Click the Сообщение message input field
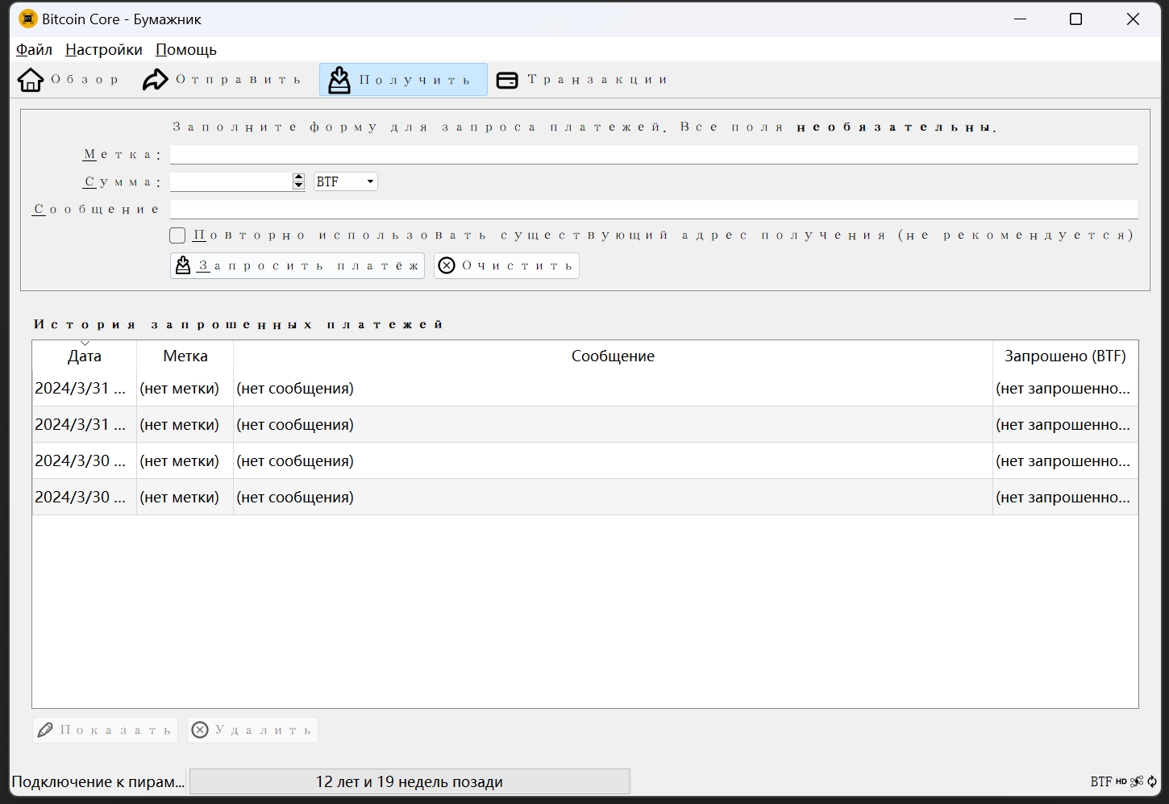 654,209
